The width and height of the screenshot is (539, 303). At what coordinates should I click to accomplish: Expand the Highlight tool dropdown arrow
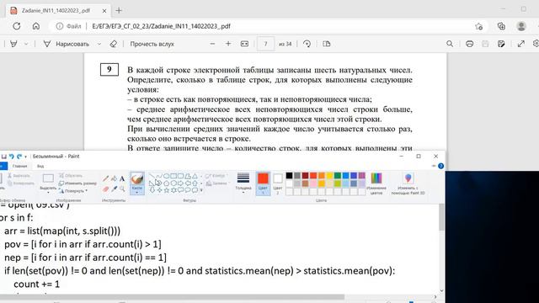pos(26,44)
